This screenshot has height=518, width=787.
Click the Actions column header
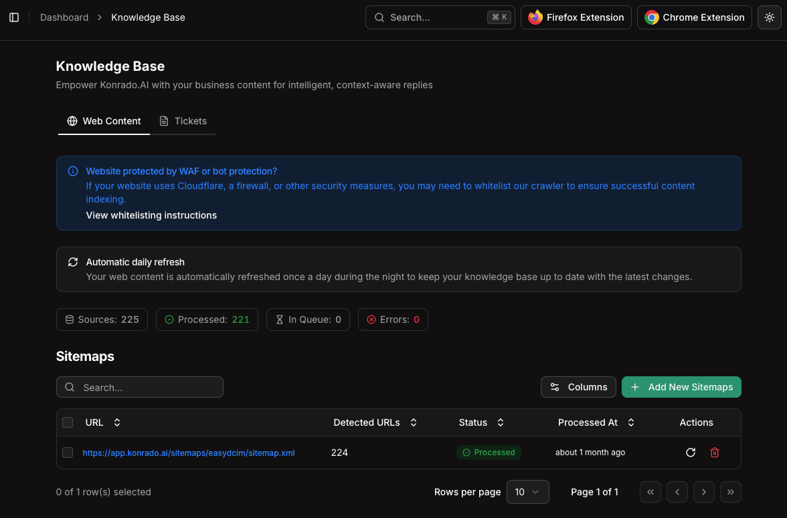click(x=696, y=422)
